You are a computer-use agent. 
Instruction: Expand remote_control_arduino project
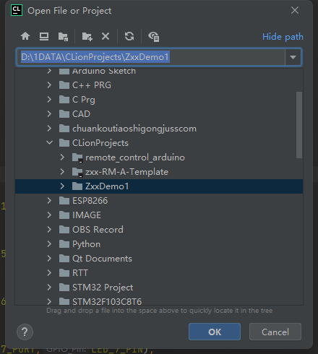click(62, 157)
